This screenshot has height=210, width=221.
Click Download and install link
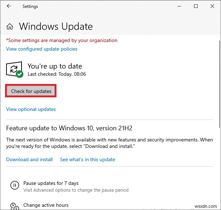29,159
